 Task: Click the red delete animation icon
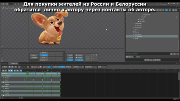(x=178, y=54)
